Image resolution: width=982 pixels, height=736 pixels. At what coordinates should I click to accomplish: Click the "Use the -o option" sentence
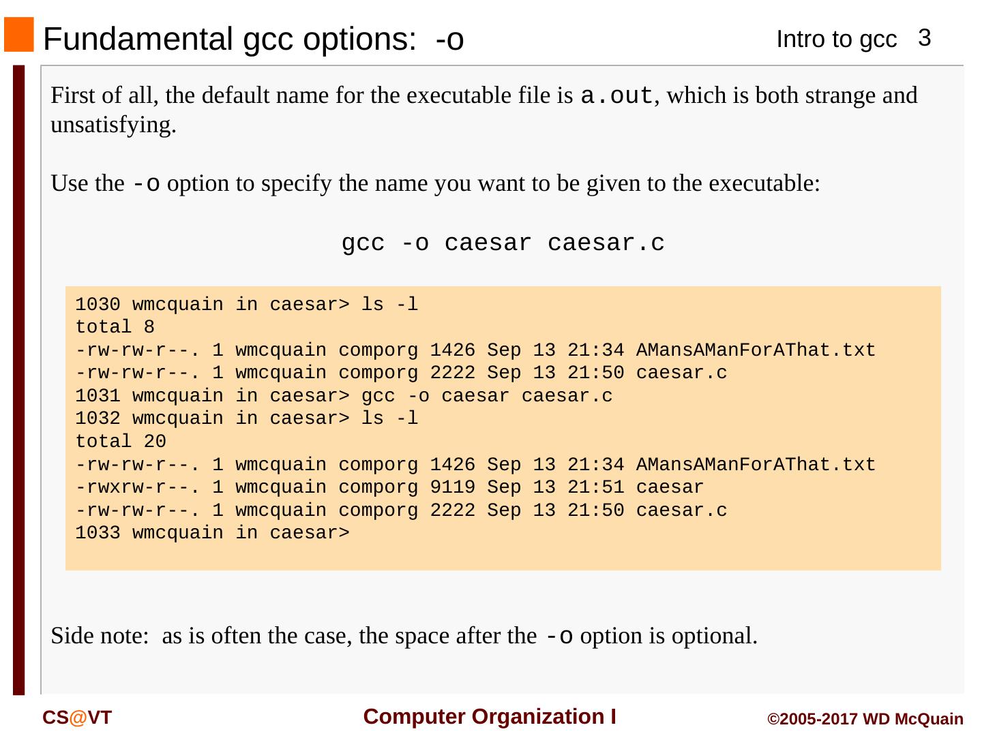coord(435,184)
